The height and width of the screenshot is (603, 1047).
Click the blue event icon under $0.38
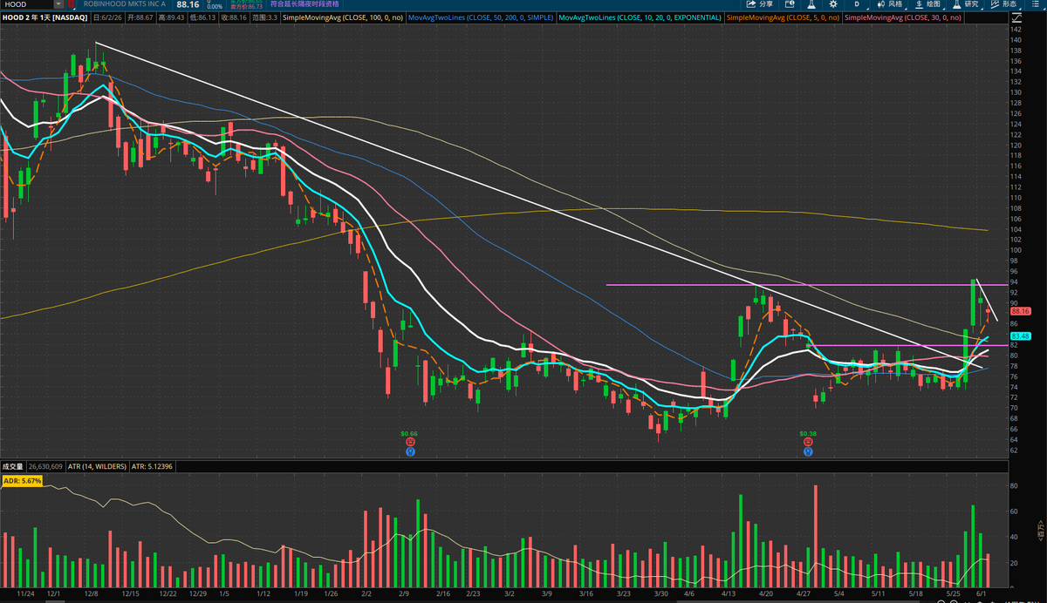coord(808,451)
